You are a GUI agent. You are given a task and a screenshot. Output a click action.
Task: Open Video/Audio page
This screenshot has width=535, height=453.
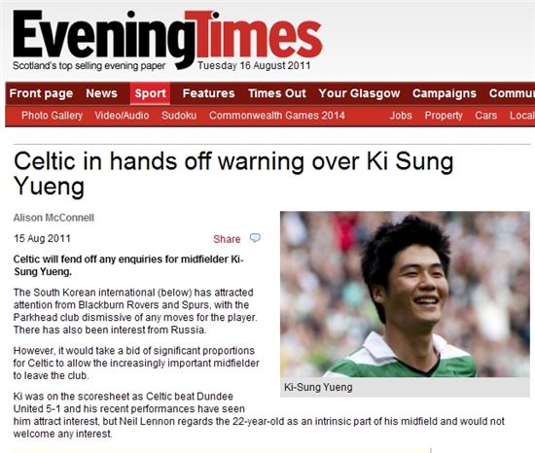[x=122, y=116]
